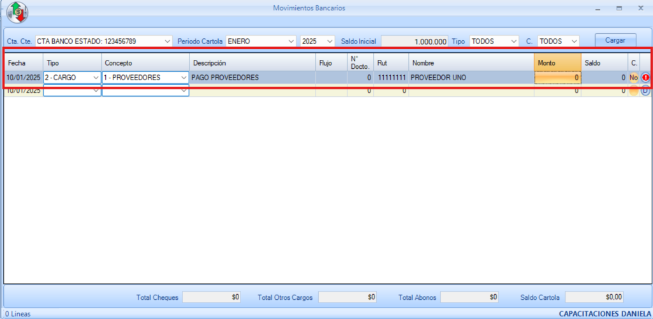This screenshot has width=653, height=319.
Task: Expand the '1 - PROVEEDORES' concept dropdown
Action: click(184, 78)
